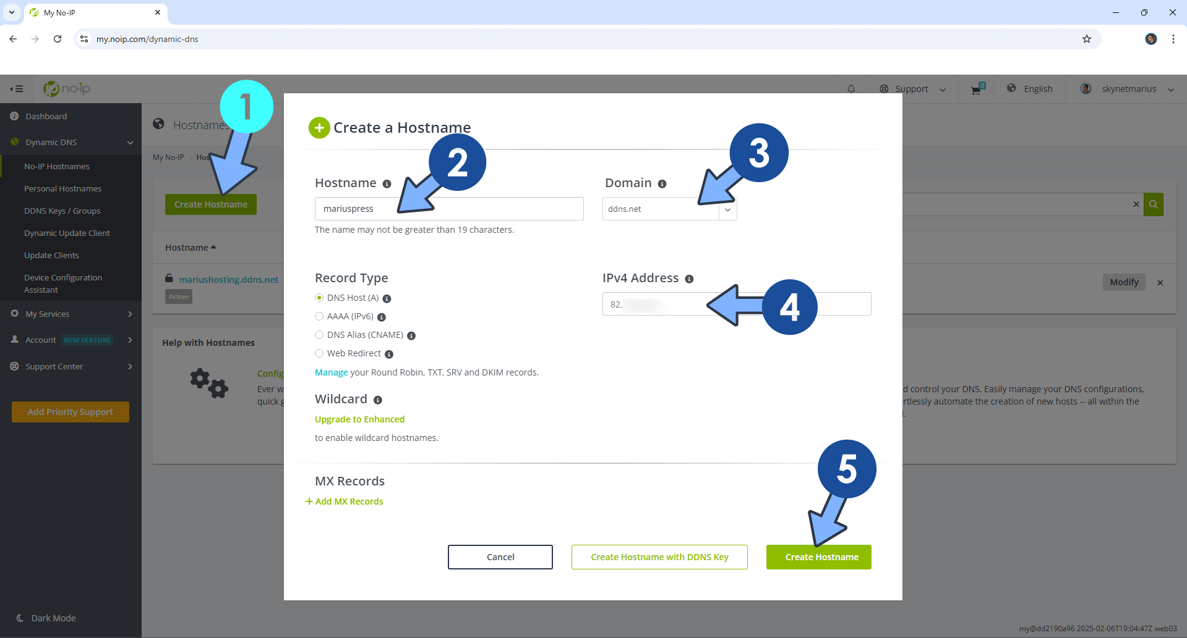Viewport: 1187px width, 638px height.
Task: Open the notifications bell icon
Action: [x=851, y=89]
